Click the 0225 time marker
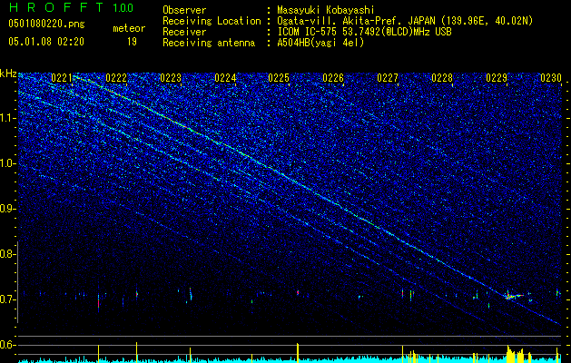This screenshot has height=363, width=571. point(279,77)
